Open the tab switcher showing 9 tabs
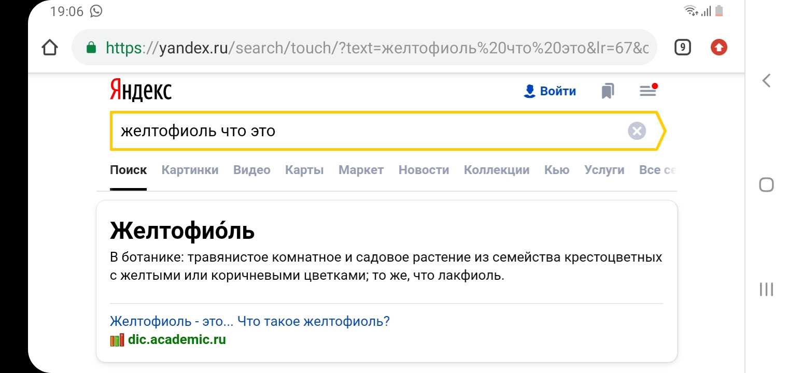This screenshot has height=373, width=788. pyautogui.click(x=682, y=48)
